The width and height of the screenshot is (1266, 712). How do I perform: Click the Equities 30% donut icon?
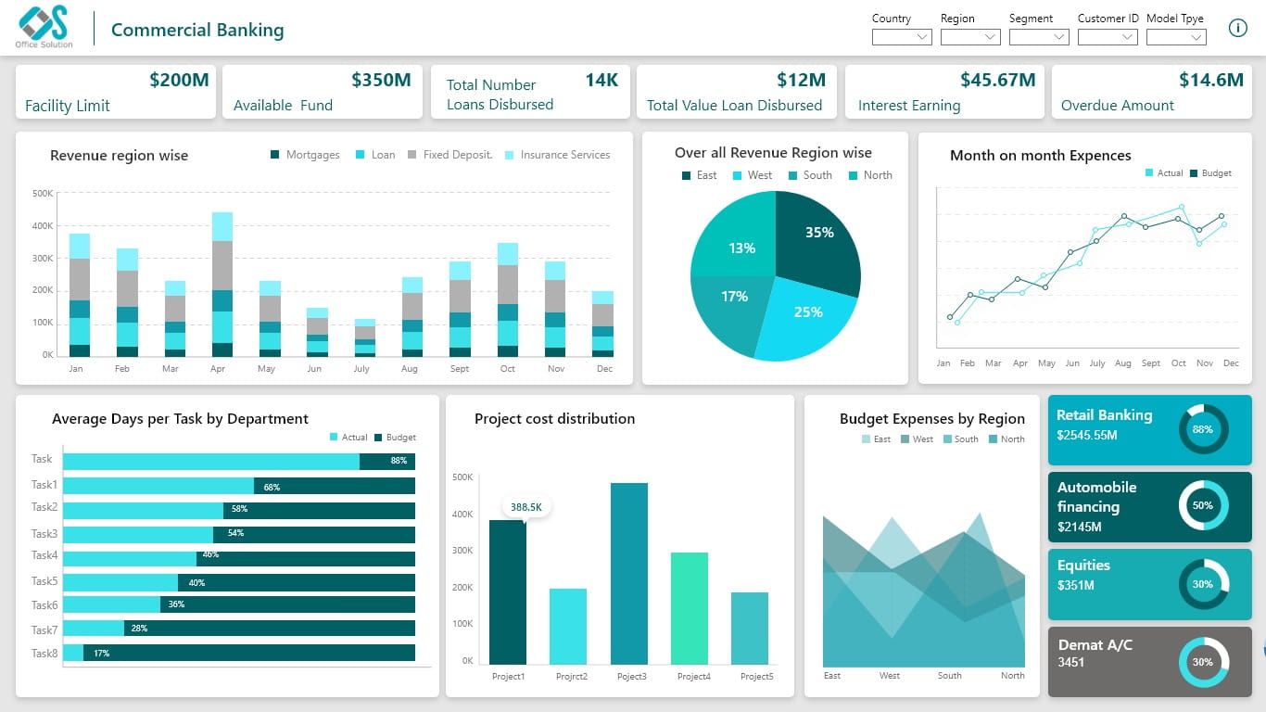click(x=1203, y=584)
